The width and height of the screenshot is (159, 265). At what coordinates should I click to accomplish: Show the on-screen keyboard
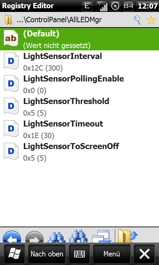pyautogui.click(x=79, y=254)
